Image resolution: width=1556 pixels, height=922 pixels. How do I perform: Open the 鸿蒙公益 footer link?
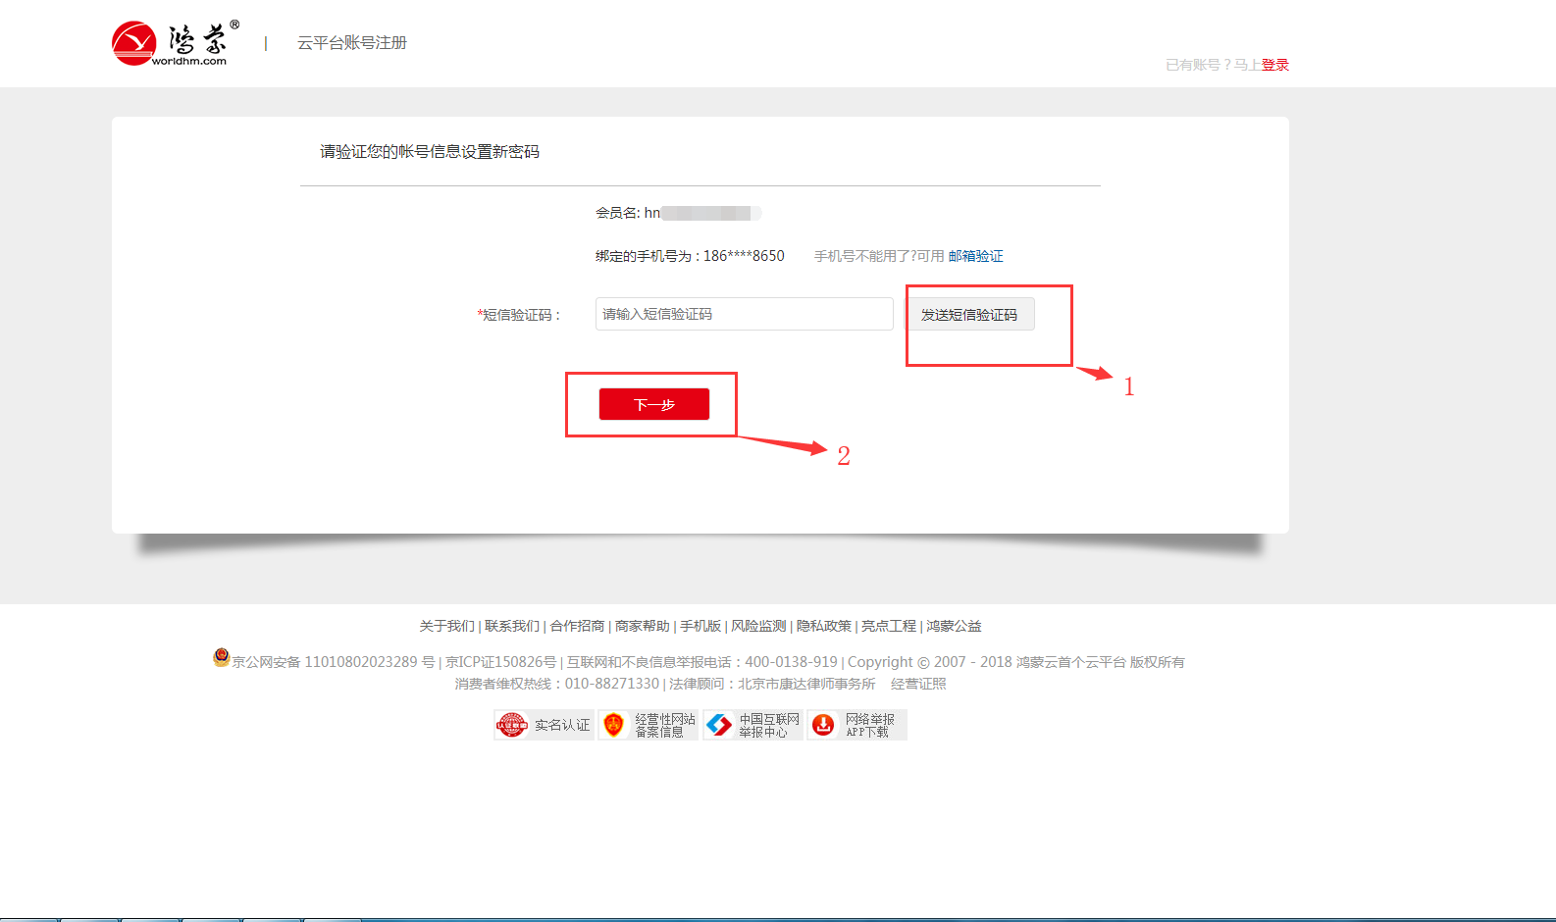[x=954, y=626]
